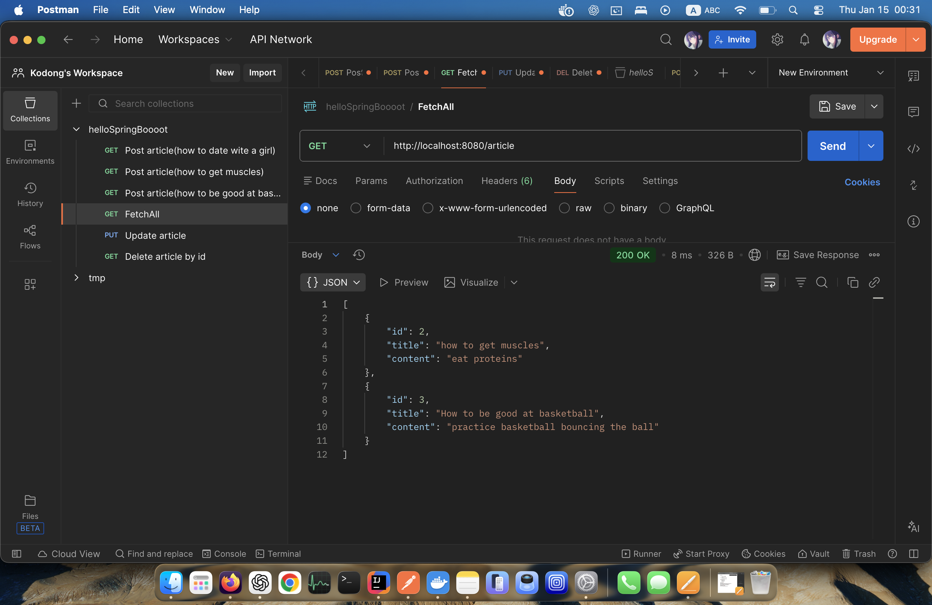Toggle word wrap in the response viewer

(x=770, y=282)
